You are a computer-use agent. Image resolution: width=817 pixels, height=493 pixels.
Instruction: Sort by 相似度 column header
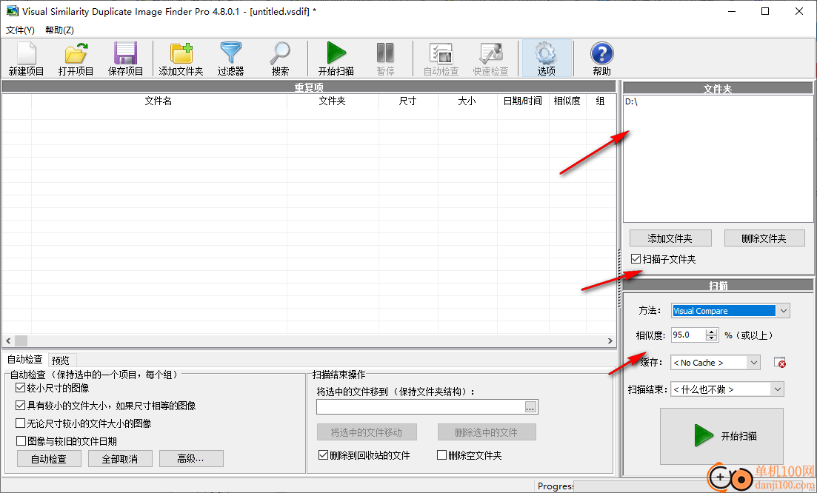tap(567, 101)
